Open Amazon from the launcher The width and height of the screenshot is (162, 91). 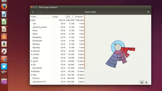(4, 44)
